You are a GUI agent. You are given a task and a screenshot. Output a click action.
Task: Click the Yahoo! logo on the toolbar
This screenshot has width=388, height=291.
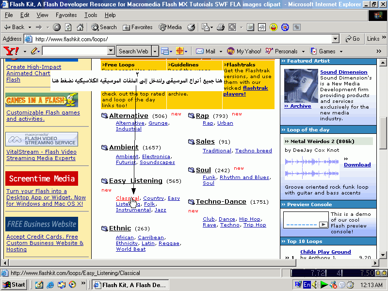pos(11,51)
